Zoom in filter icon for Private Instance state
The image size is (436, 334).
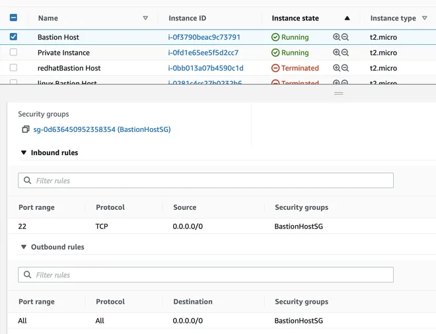336,53
